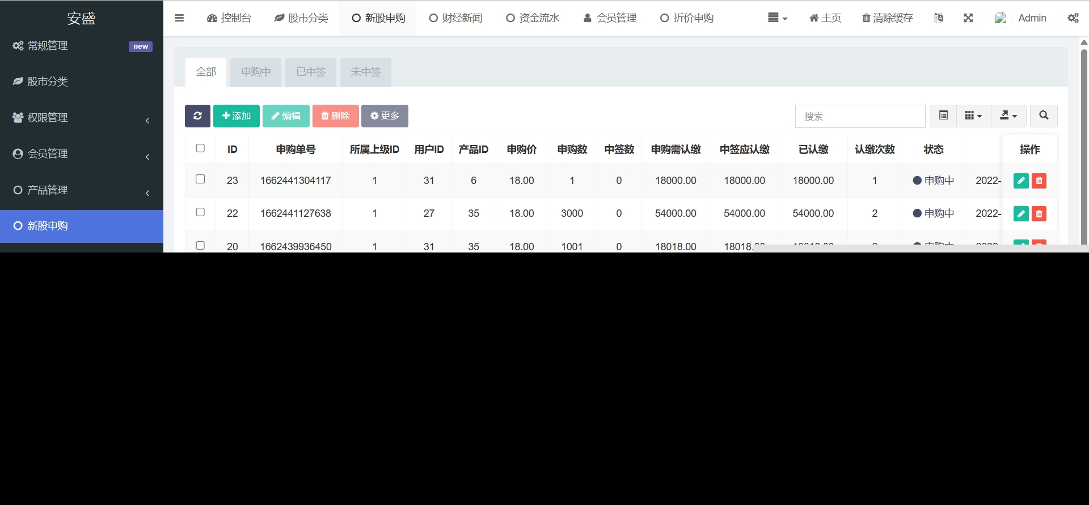Expand 权限管理 in the sidebar
Viewport: 1089px width, 505px height.
(82, 118)
